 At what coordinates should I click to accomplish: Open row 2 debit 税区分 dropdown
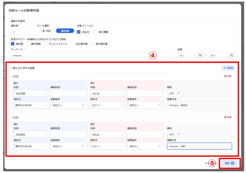32,146
